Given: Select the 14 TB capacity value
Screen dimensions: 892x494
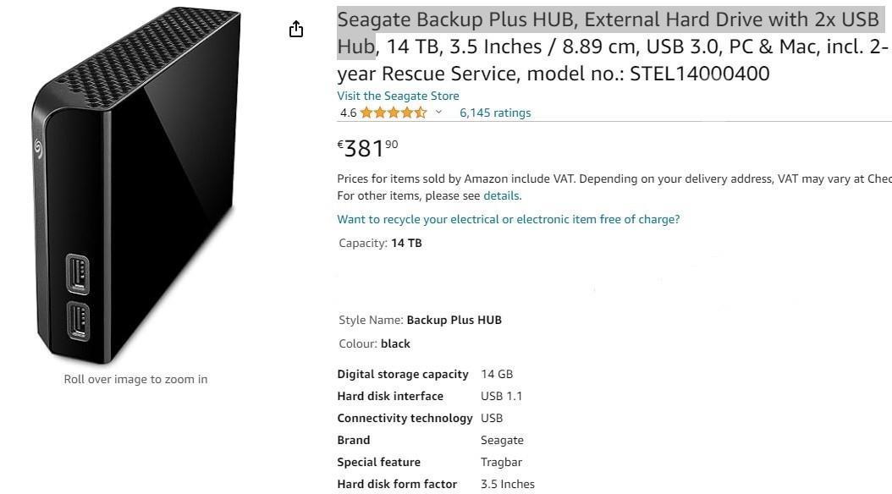Looking at the screenshot, I should pyautogui.click(x=406, y=243).
